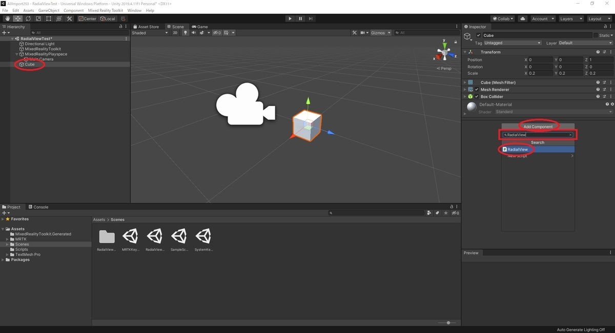
Task: Adjust the Project icon size slider
Action: coord(448,323)
